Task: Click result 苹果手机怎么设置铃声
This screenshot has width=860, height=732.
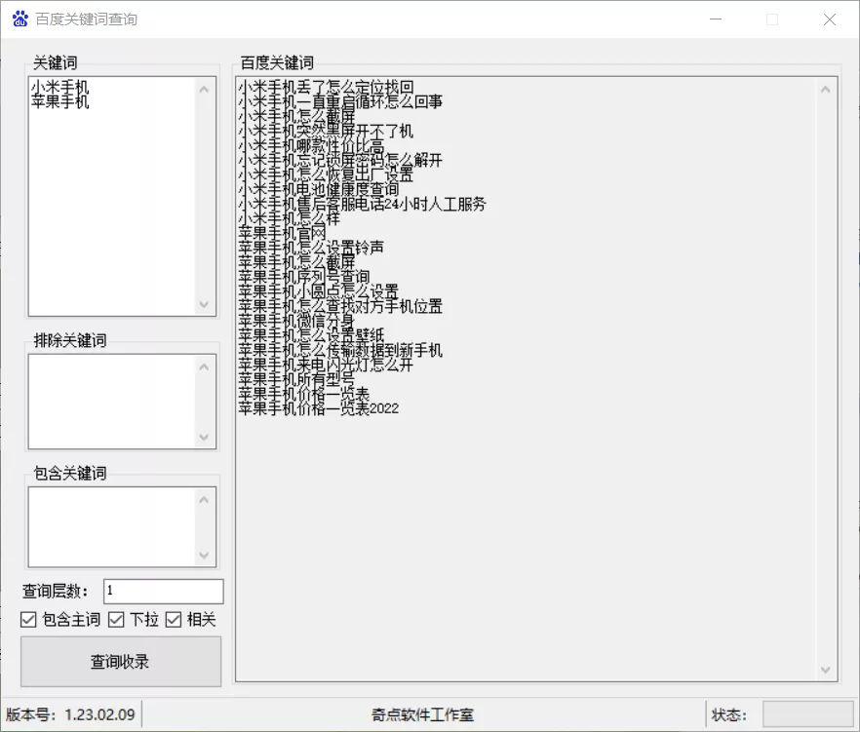Action: 311,248
